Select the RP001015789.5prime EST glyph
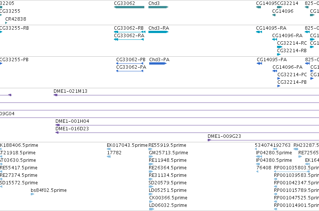 click(x=276, y=194)
